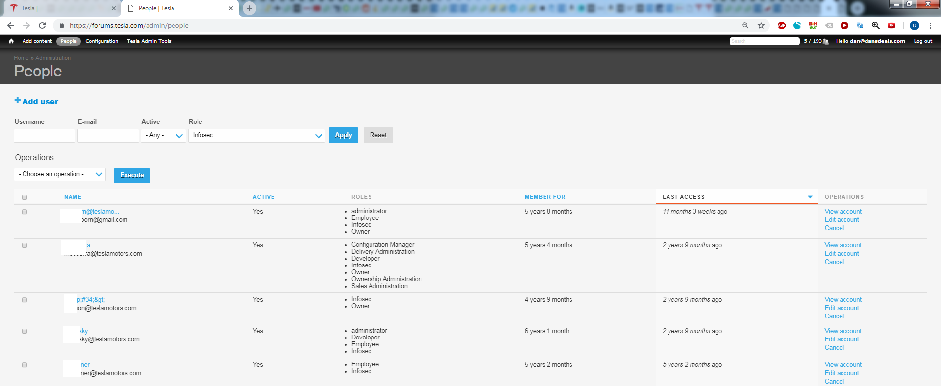Check the row for on@teslamotors.com
The height and width of the screenshot is (386, 941).
25,300
